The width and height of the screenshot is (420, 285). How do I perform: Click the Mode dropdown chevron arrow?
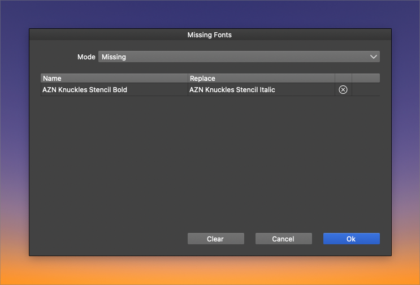point(373,57)
